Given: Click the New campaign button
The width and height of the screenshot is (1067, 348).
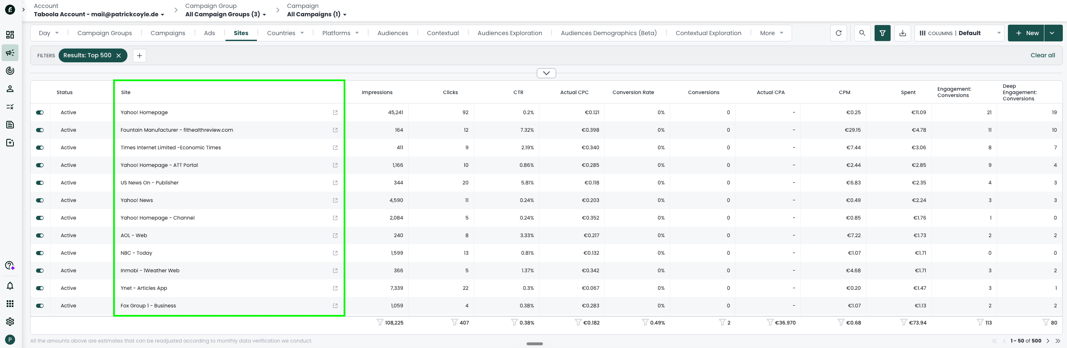Looking at the screenshot, I should point(1027,33).
